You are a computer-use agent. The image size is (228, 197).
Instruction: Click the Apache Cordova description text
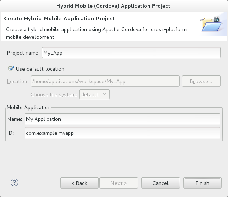click(96, 33)
